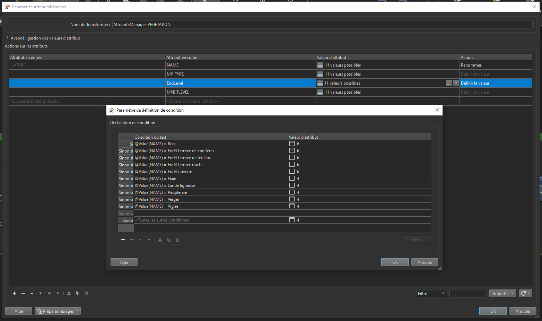This screenshot has height=321, width=542.
Task: Move attribute up in AttributeManager toolbar
Action: 32,293
